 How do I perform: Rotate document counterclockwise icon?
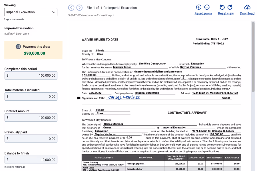(x=222, y=7)
